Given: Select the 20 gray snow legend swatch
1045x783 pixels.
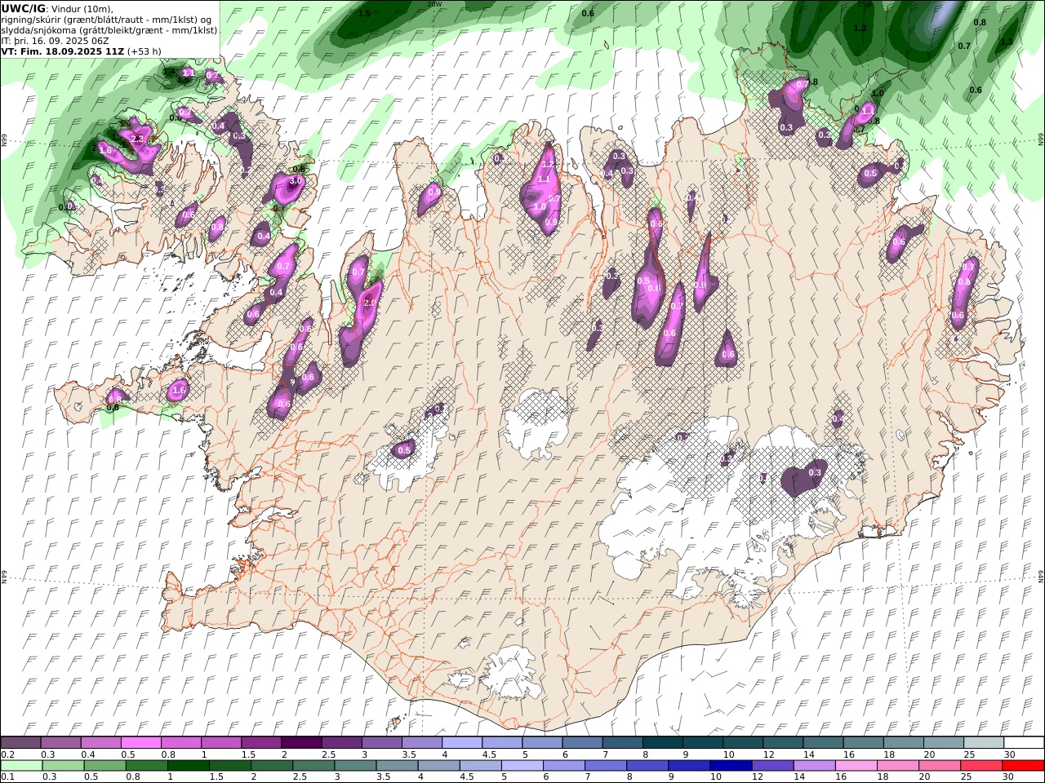Looking at the screenshot, I should click(x=942, y=742).
